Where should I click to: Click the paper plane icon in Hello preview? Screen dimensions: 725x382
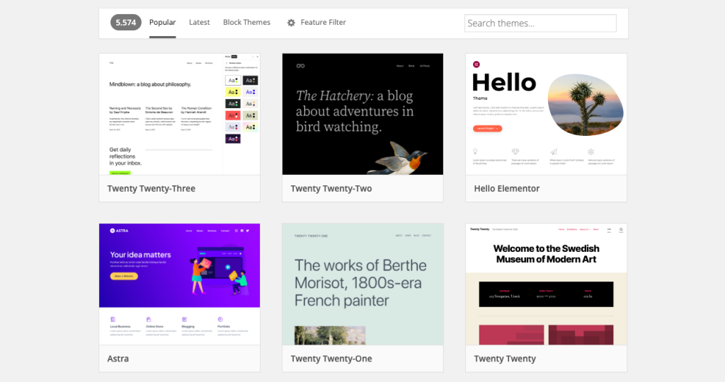coord(554,151)
